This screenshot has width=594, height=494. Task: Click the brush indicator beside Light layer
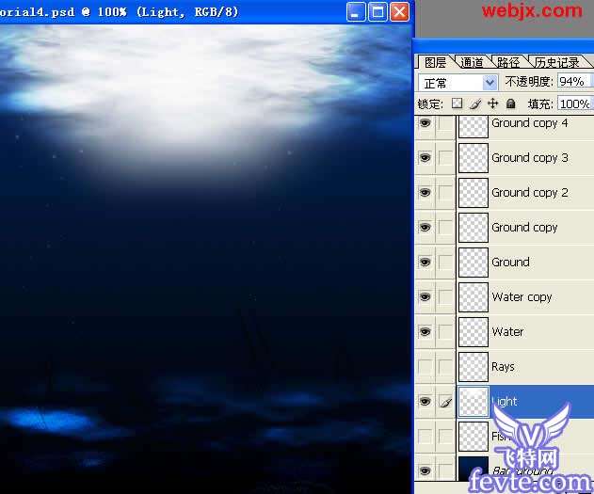tap(445, 402)
